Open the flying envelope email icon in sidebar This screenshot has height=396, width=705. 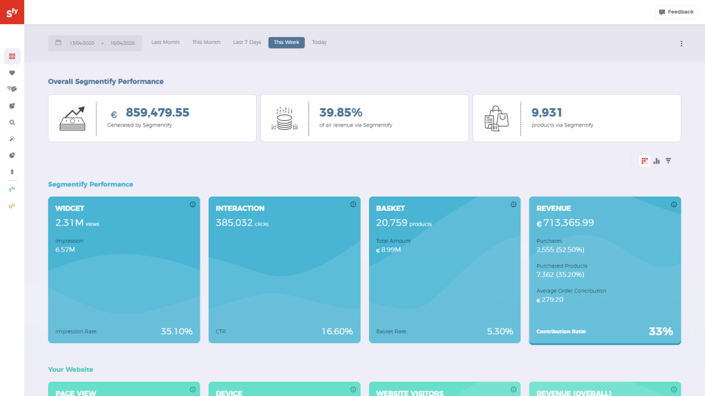click(12, 89)
